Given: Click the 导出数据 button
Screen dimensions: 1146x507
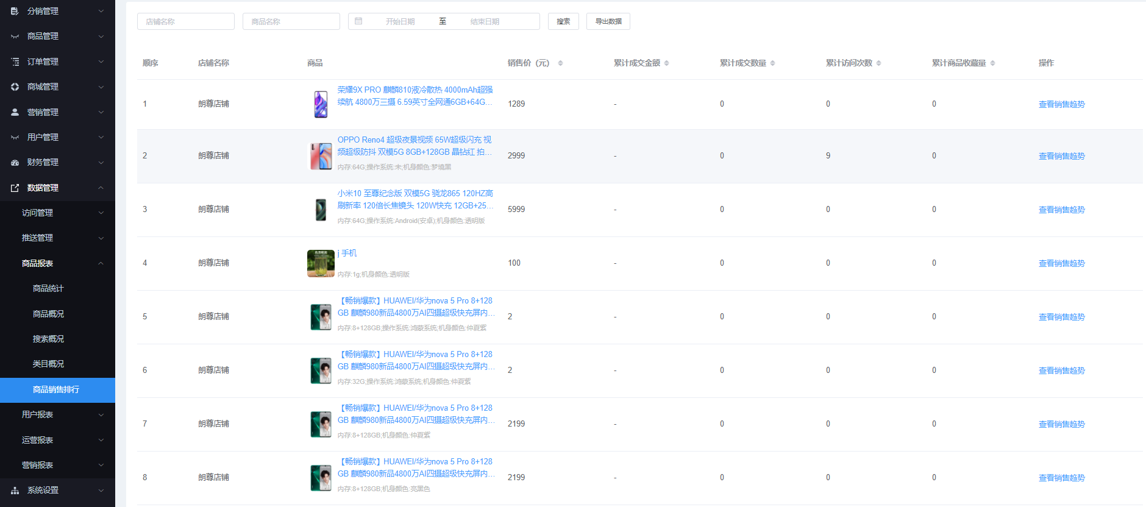Looking at the screenshot, I should click(608, 21).
